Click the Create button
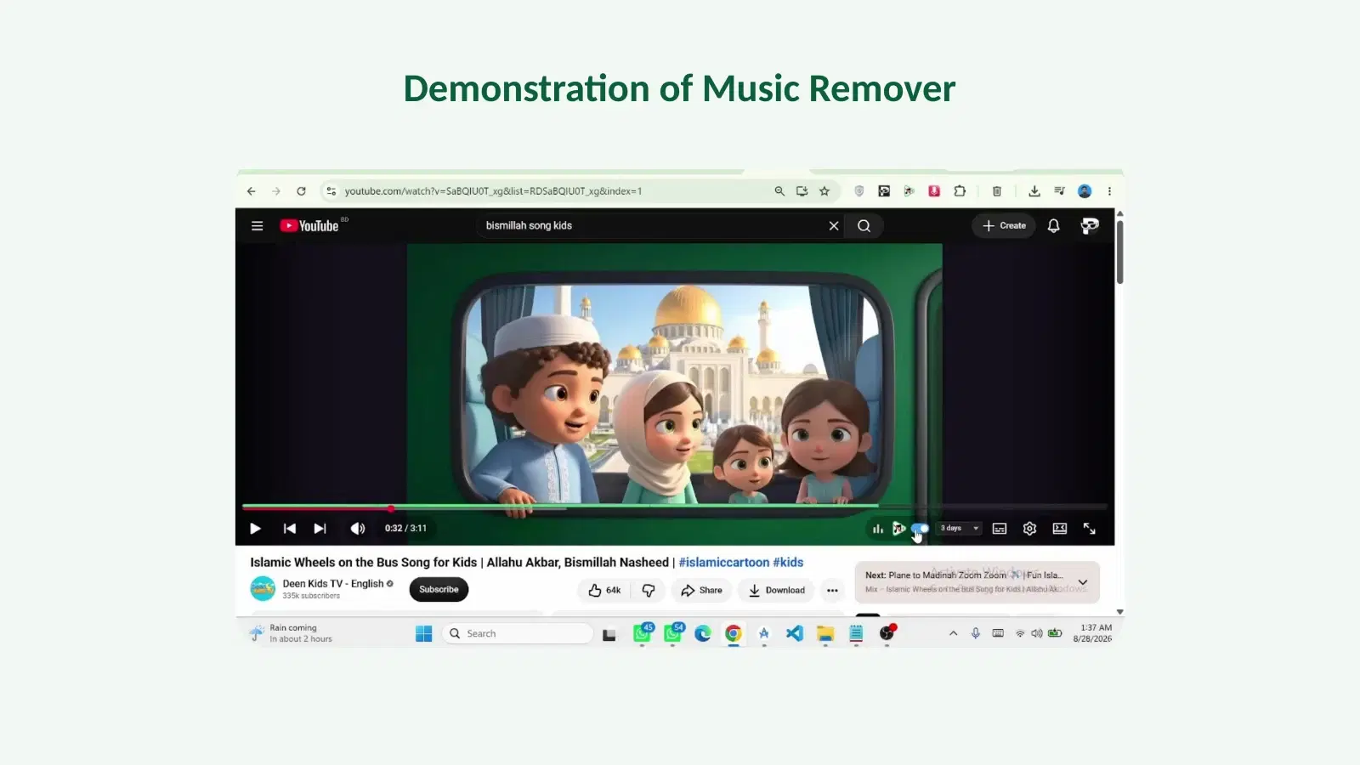 (1004, 225)
